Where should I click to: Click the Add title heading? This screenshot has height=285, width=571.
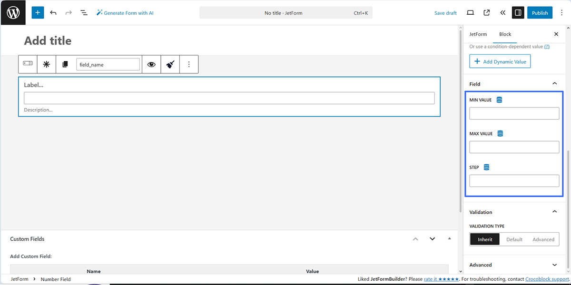coord(48,41)
